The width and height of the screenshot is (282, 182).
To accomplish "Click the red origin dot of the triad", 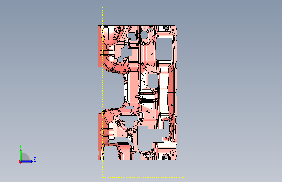I will [x=20, y=162].
